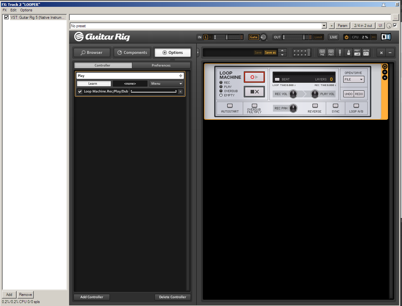The width and height of the screenshot is (402, 306).
Task: Open the FX menu
Action: (x=5, y=10)
